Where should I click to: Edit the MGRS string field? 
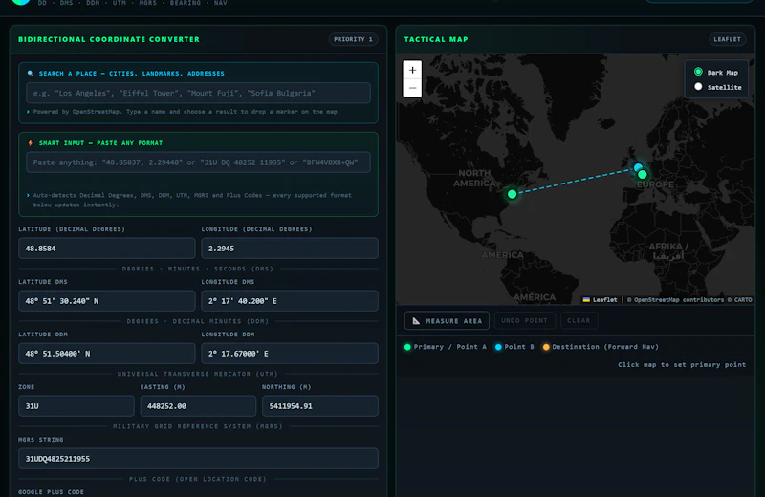198,459
